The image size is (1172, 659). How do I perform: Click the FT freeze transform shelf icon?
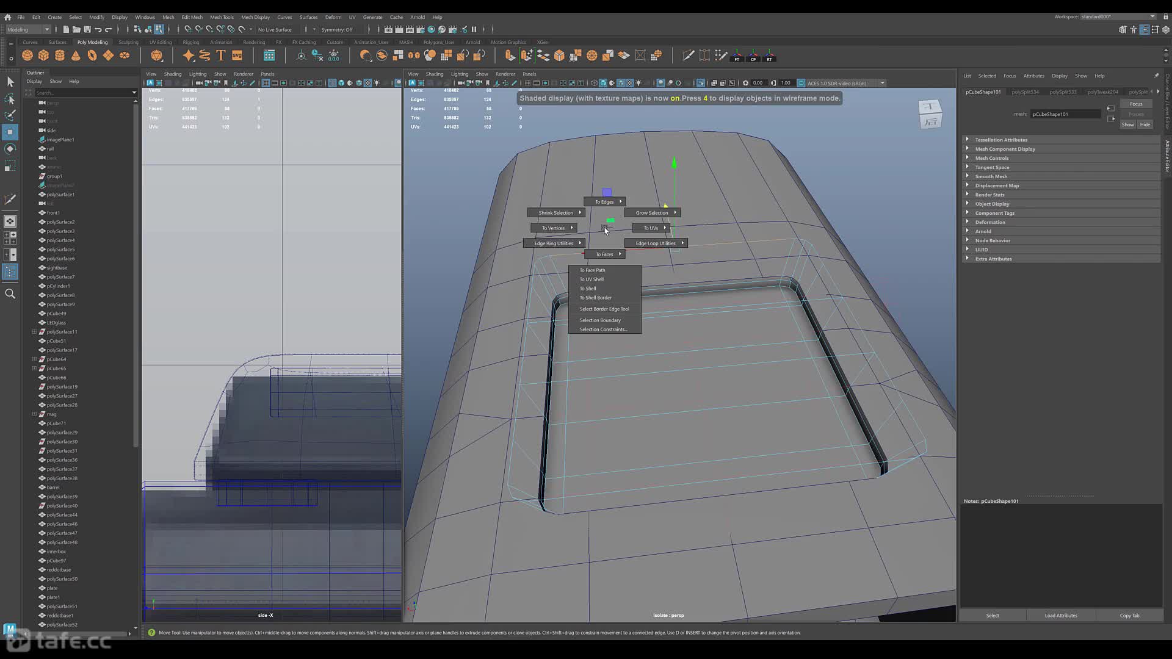[737, 56]
